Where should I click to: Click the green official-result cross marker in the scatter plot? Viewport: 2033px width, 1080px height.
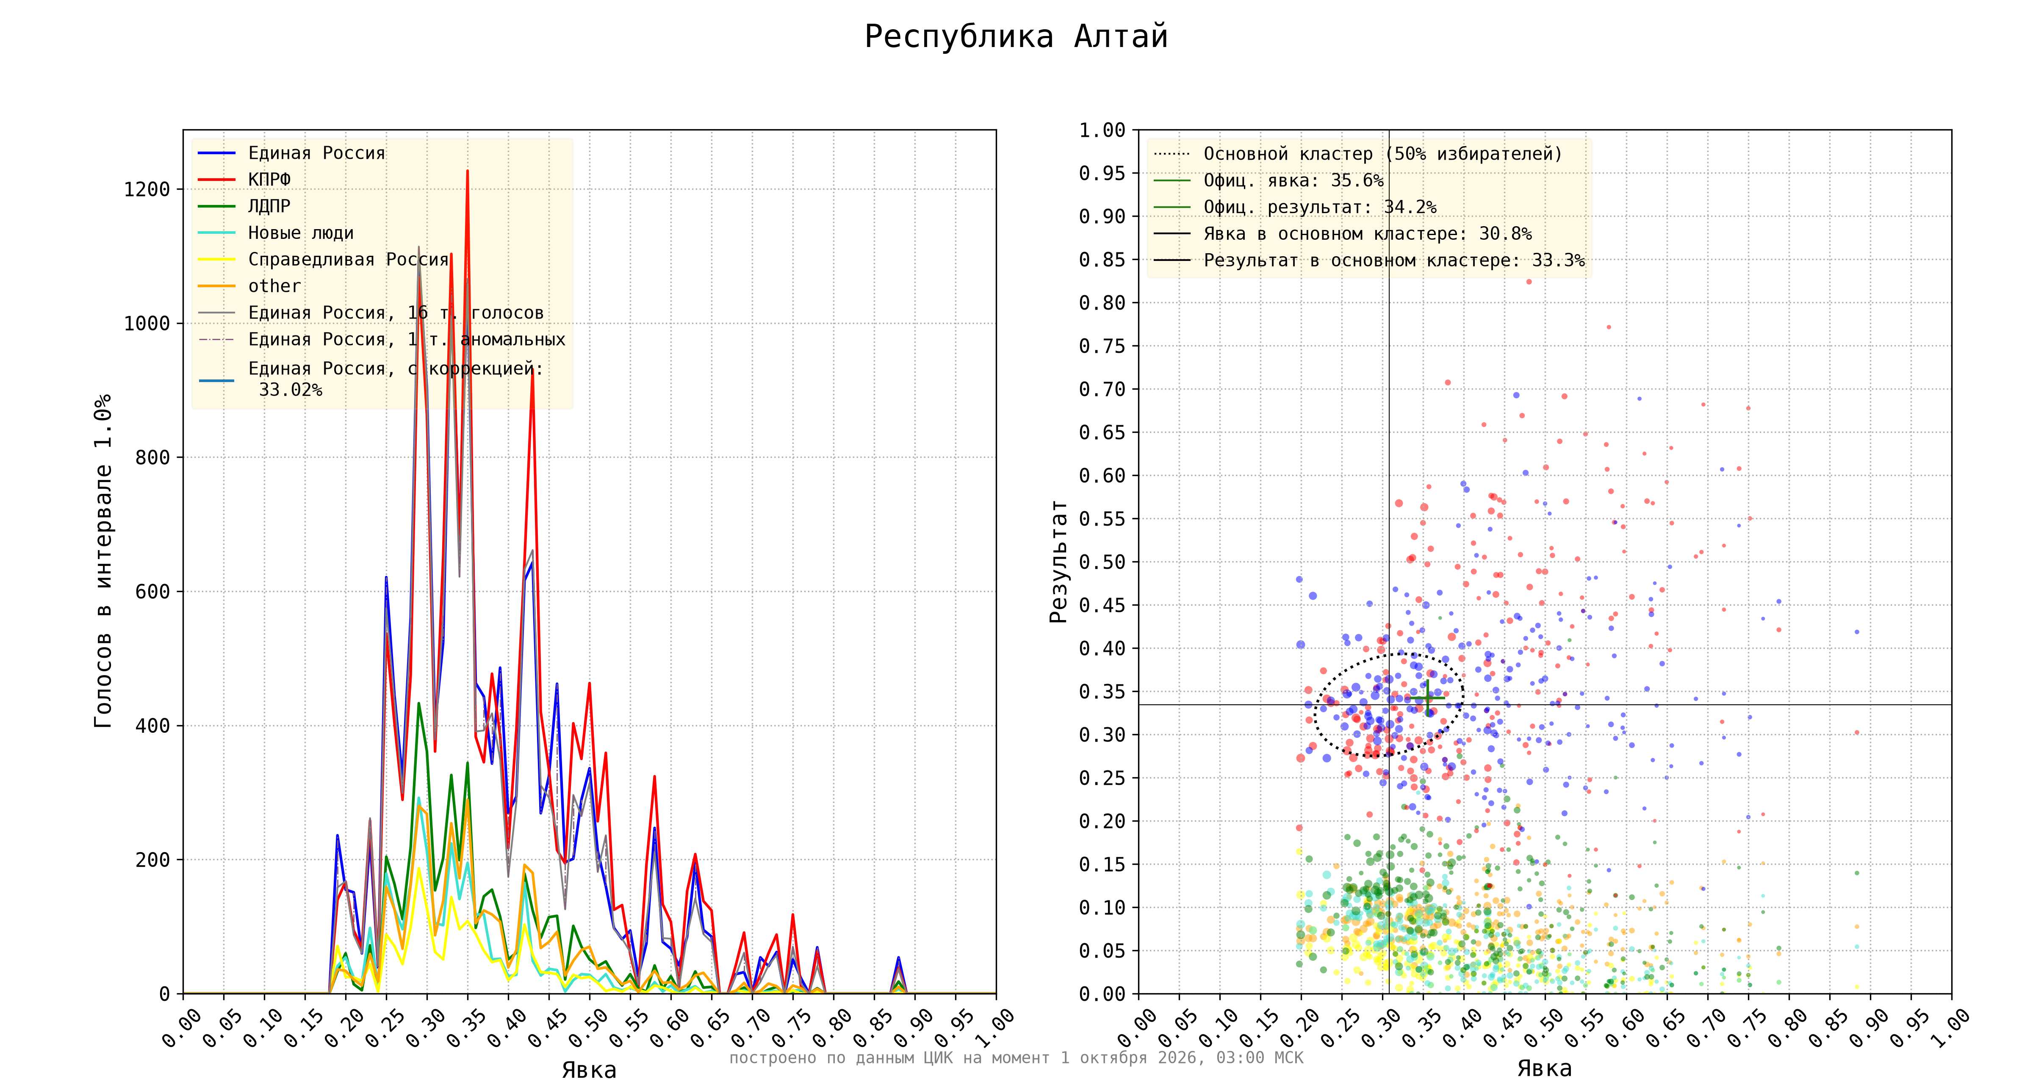[1428, 698]
